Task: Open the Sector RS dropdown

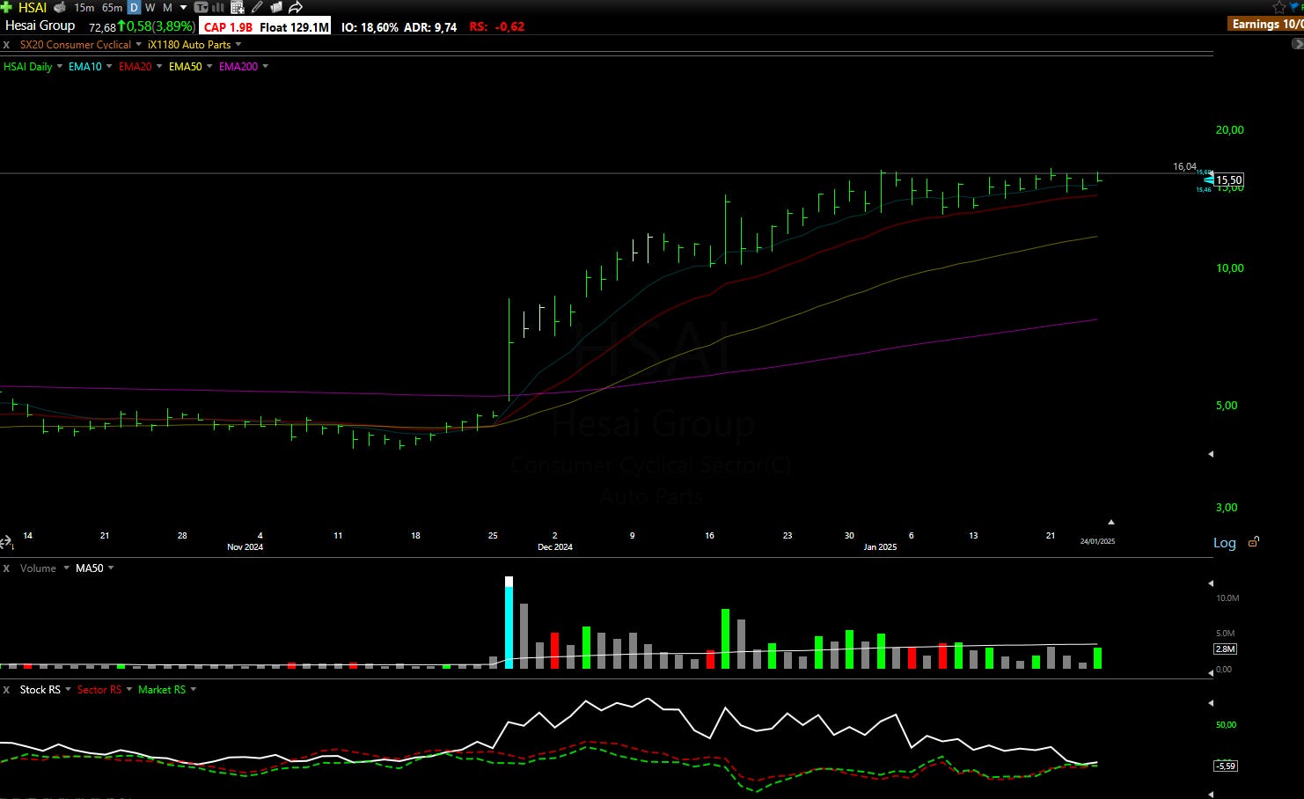Action: (128, 689)
